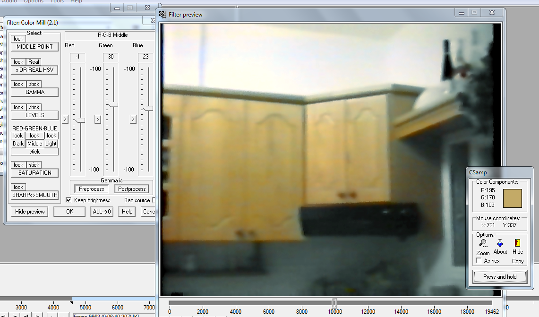Viewport: 539px width, 317px height.
Task: Click the kitchen preview image
Action: click(x=331, y=159)
